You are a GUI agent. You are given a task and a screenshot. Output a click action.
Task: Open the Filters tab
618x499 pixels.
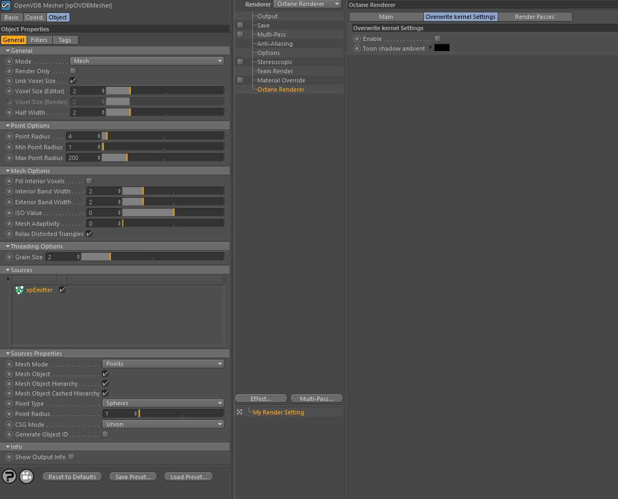[39, 40]
